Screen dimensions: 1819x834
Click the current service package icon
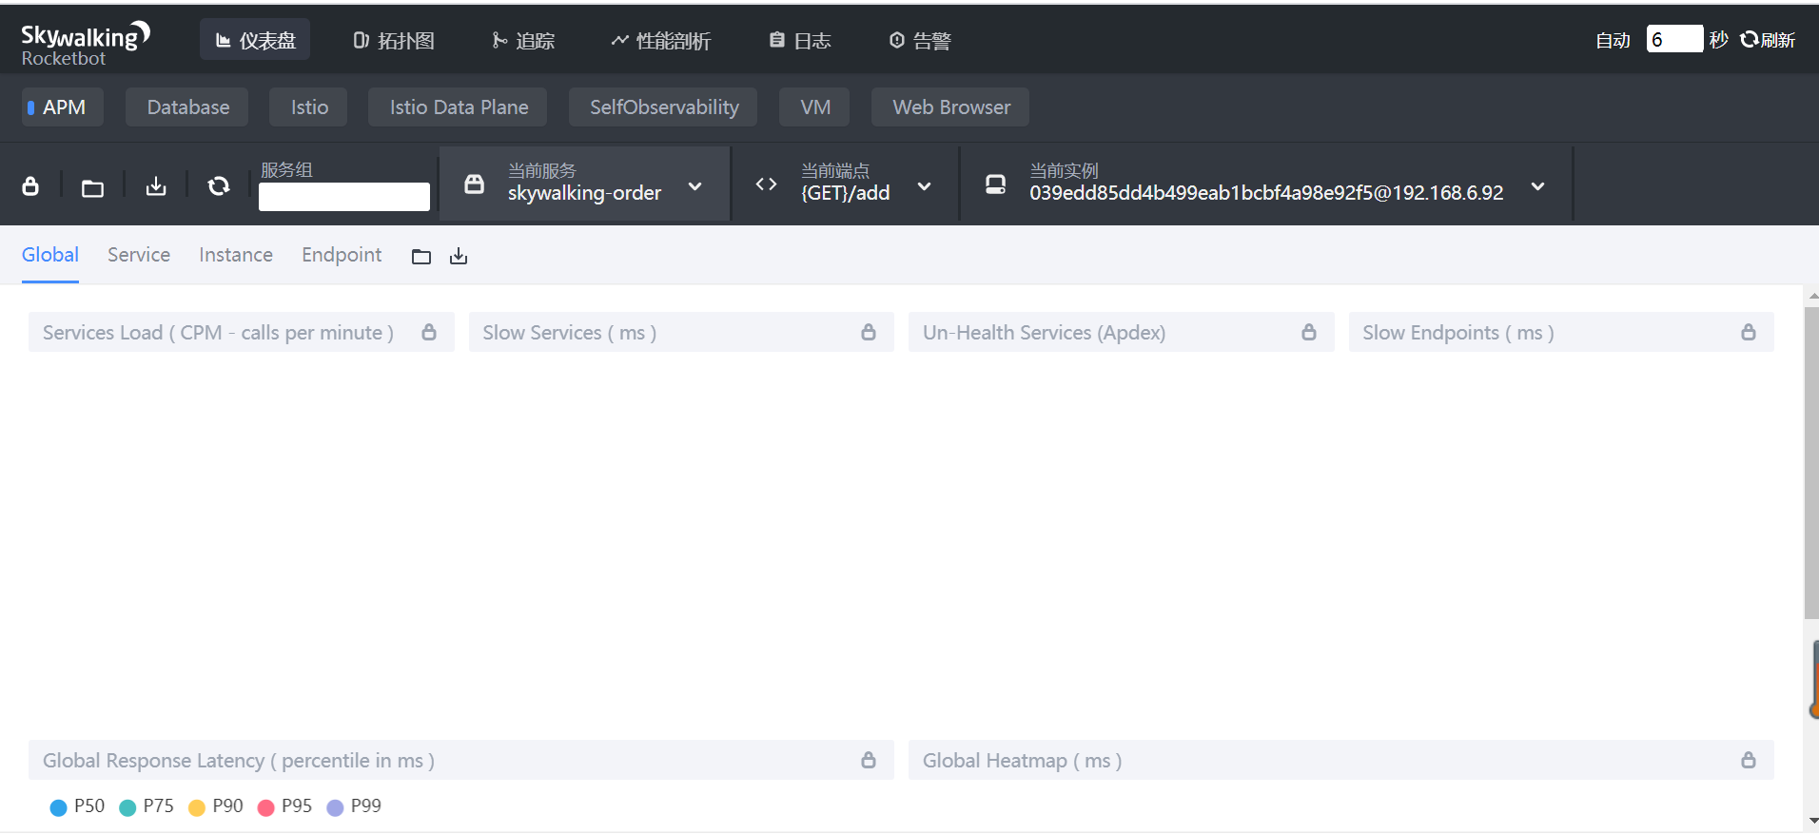[x=474, y=184]
